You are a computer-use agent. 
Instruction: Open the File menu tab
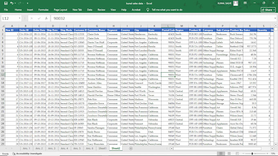click(x=6, y=10)
